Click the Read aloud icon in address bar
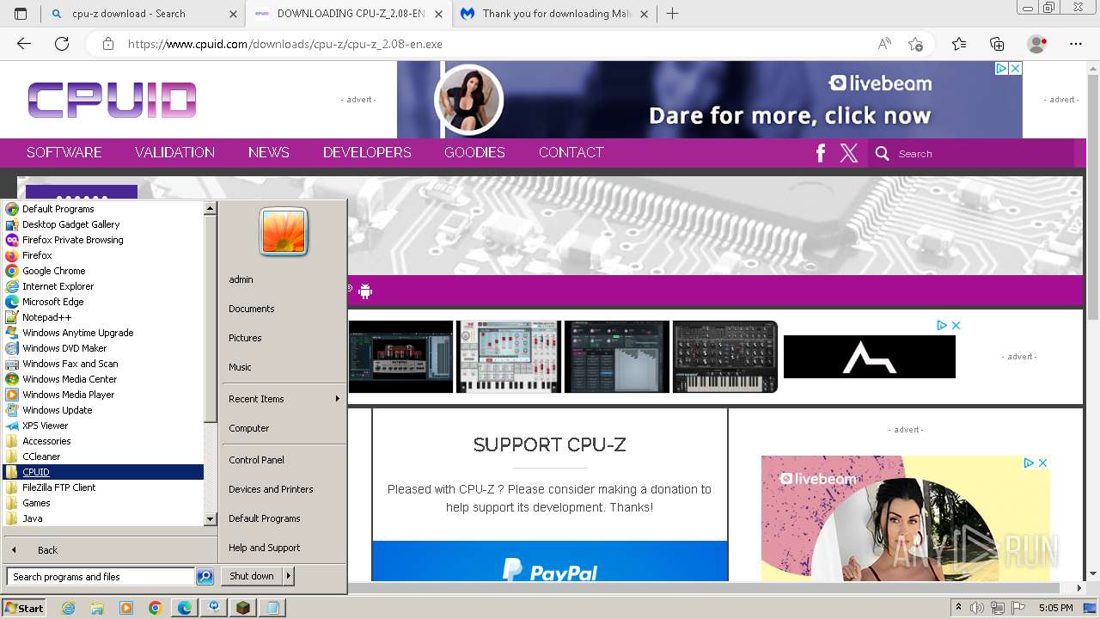This screenshot has height=619, width=1100. click(883, 44)
